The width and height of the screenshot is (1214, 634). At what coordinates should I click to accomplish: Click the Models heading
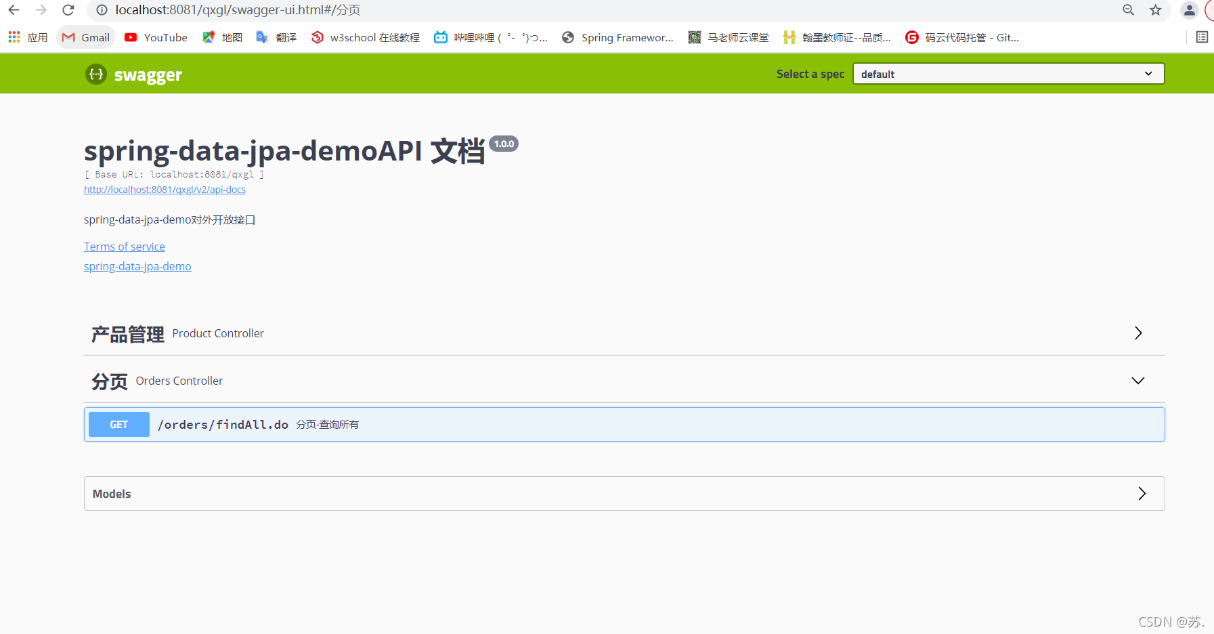tap(112, 494)
